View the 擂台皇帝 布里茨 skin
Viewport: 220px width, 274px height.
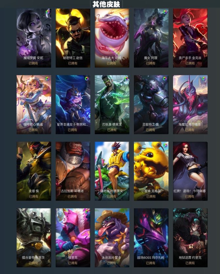[x=34, y=238]
